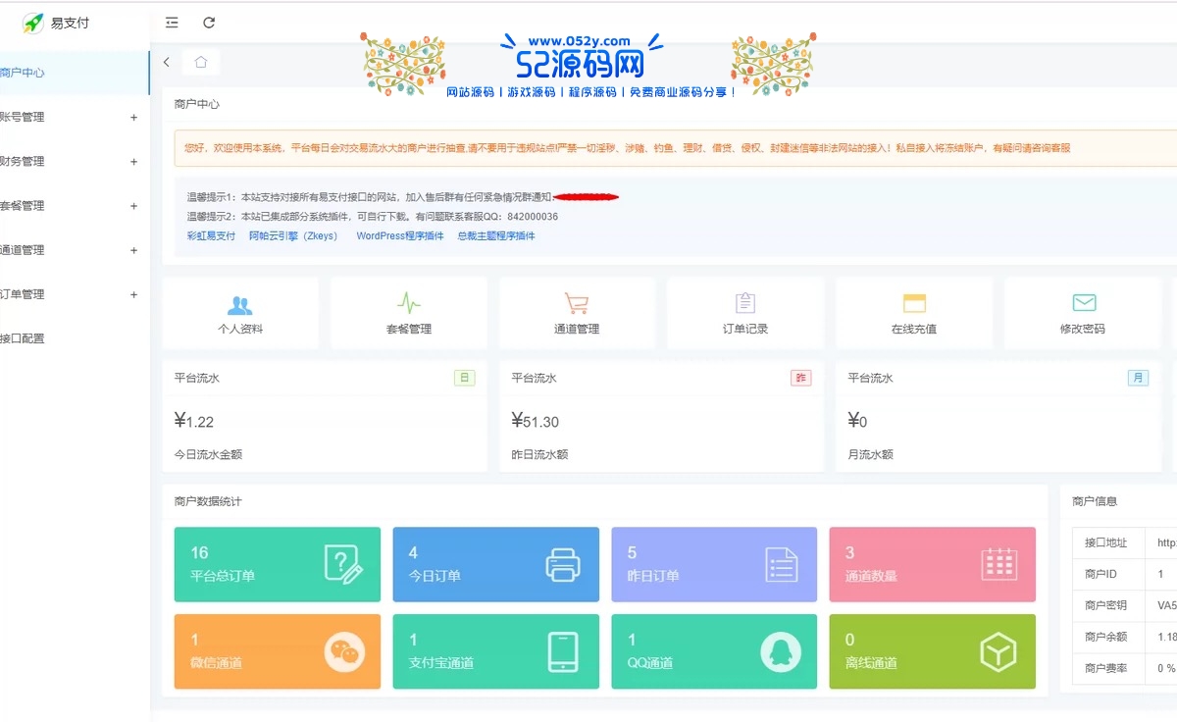The image size is (1177, 722).
Task: Open 通道管理 shopping cart card
Action: click(577, 313)
